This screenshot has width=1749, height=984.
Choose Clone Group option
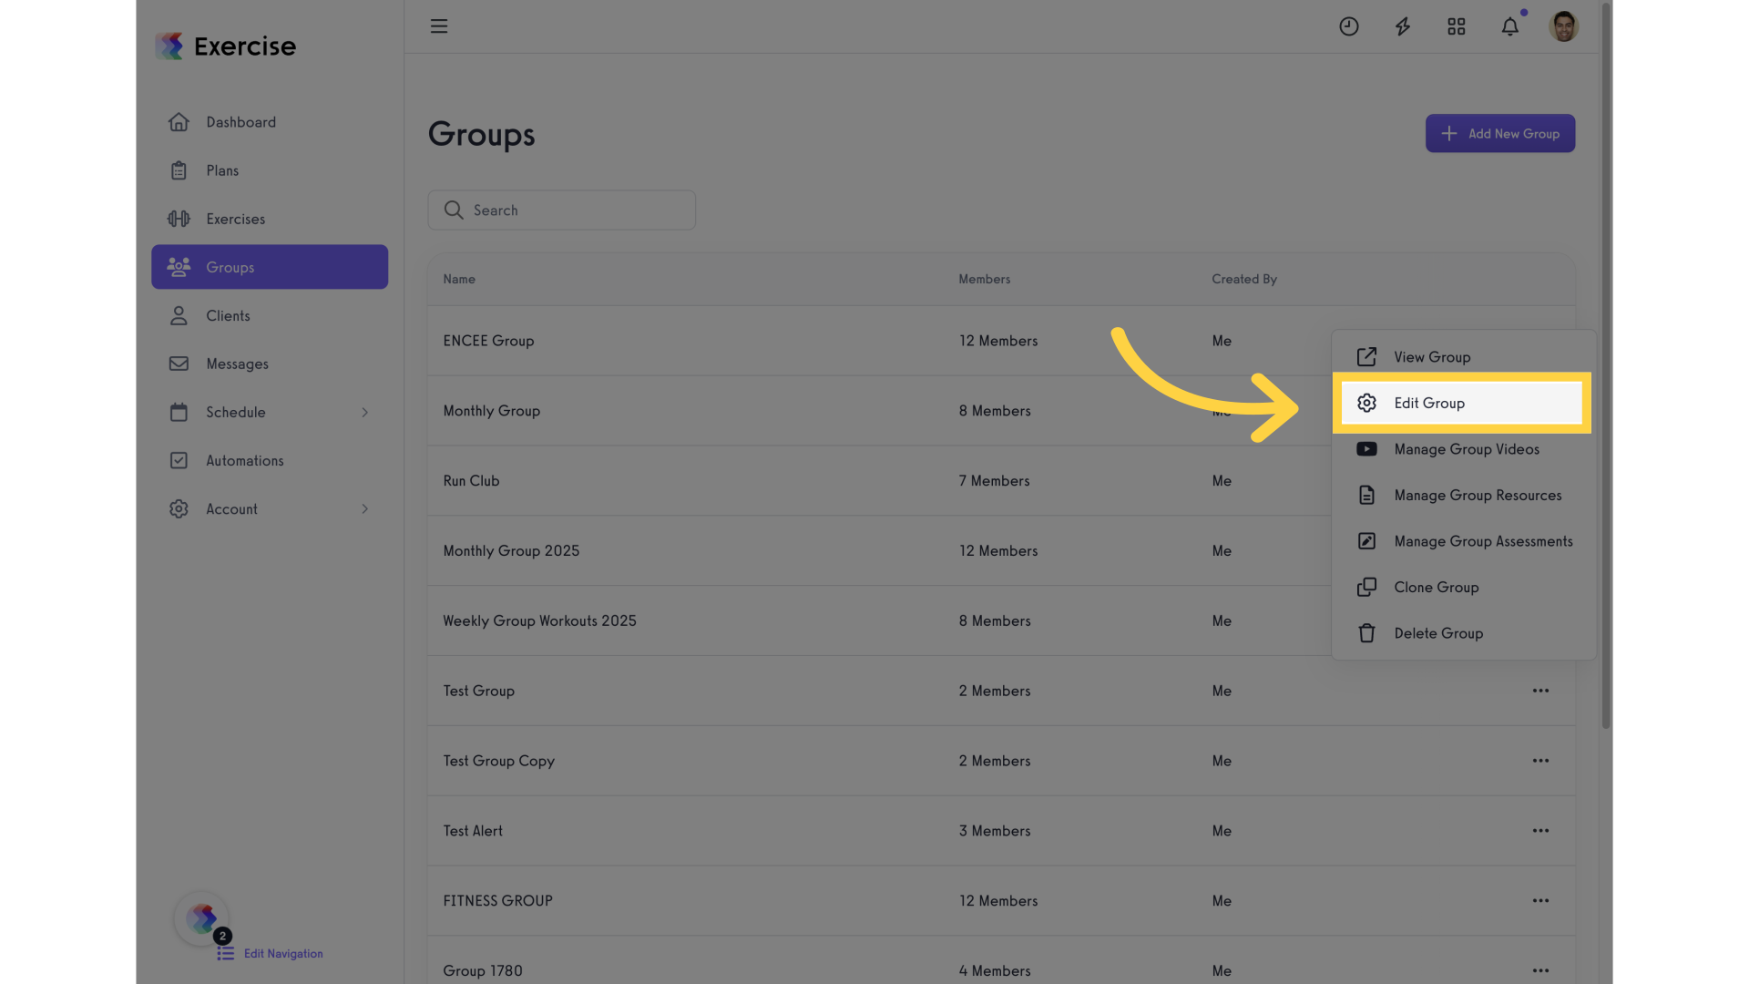coord(1464,587)
